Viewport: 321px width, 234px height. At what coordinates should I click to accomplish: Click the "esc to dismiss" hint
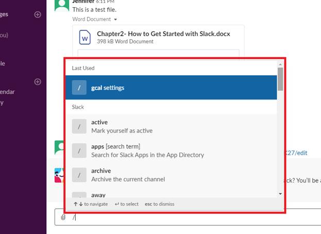[x=160, y=204]
